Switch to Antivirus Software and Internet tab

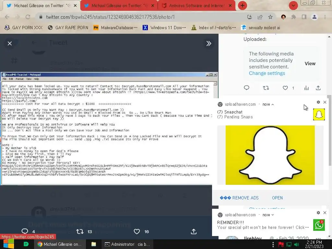click(196, 6)
